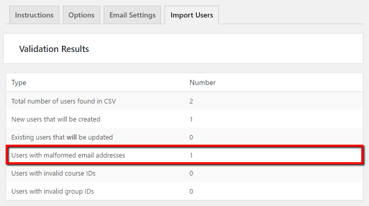369x206 pixels.
Task: Select the New users that will be created label
Action: coord(56,119)
